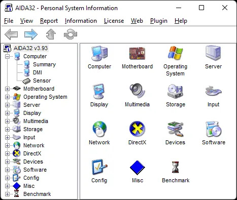Expand the DirectX tree node
Viewport: 237px width, 200px height.
click(7, 153)
